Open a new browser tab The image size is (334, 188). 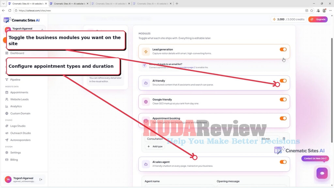177,4
